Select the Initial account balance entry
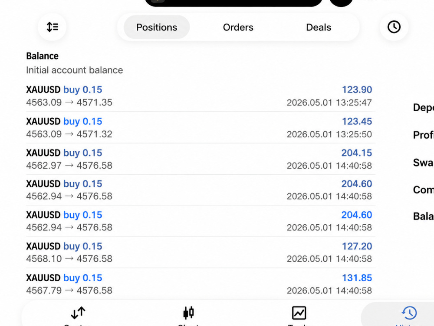The height and width of the screenshot is (326, 434). 201,63
